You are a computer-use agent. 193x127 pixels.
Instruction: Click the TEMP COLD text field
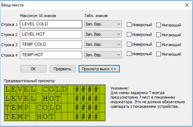pos(51,45)
